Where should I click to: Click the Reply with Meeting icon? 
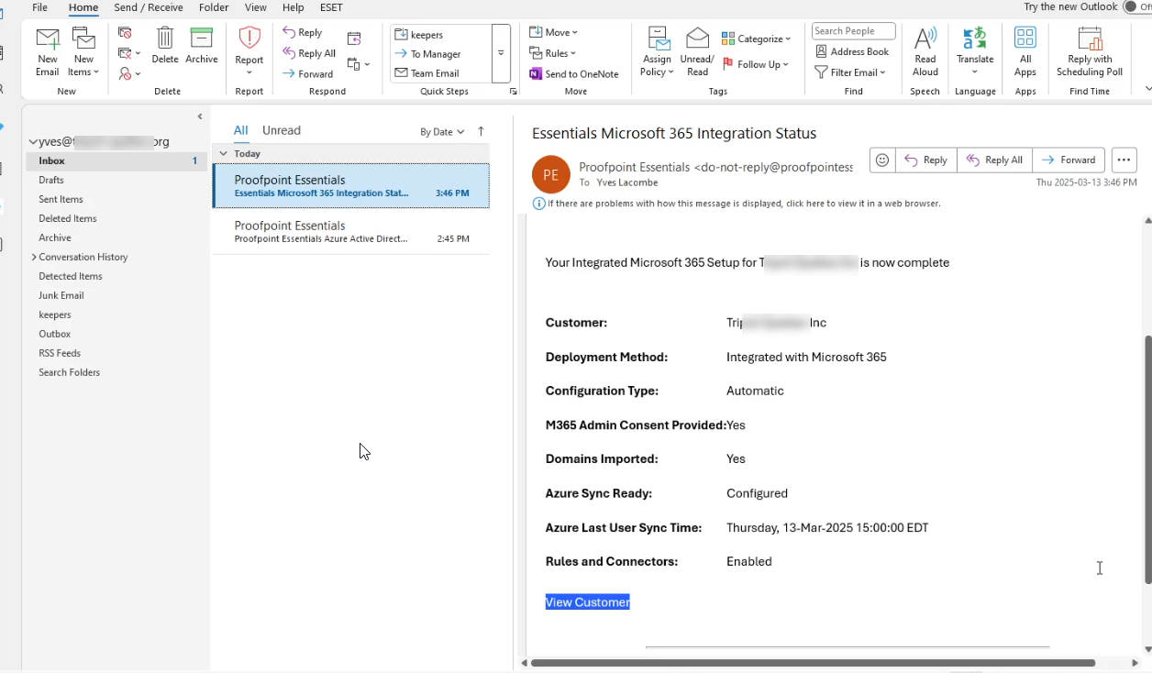tap(354, 39)
